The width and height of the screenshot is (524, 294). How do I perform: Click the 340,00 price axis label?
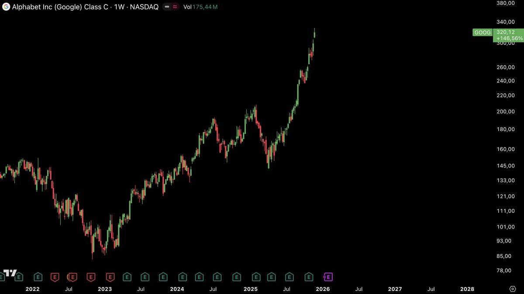pos(506,22)
